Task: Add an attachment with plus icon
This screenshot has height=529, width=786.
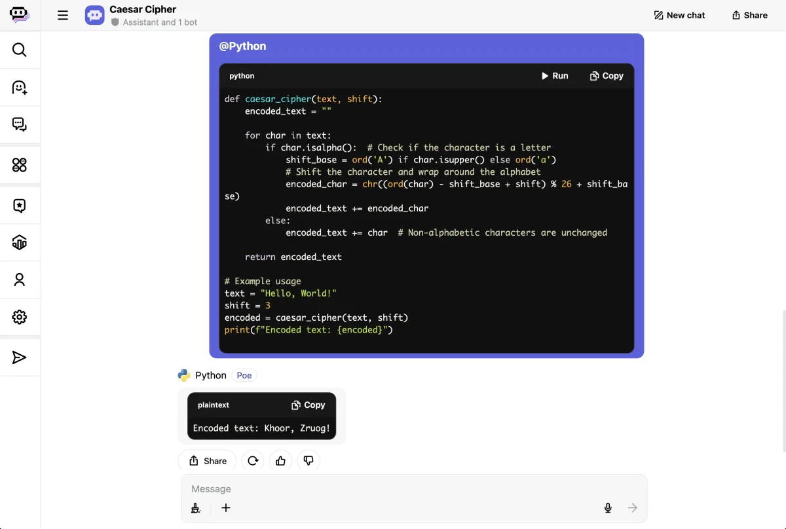Action: point(226,508)
